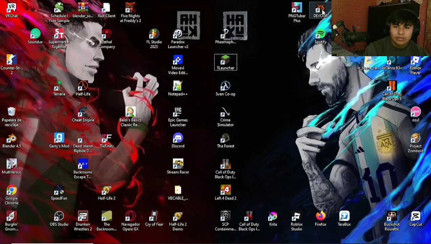
Task: Select the TikFinity icon
Action: click(107, 141)
